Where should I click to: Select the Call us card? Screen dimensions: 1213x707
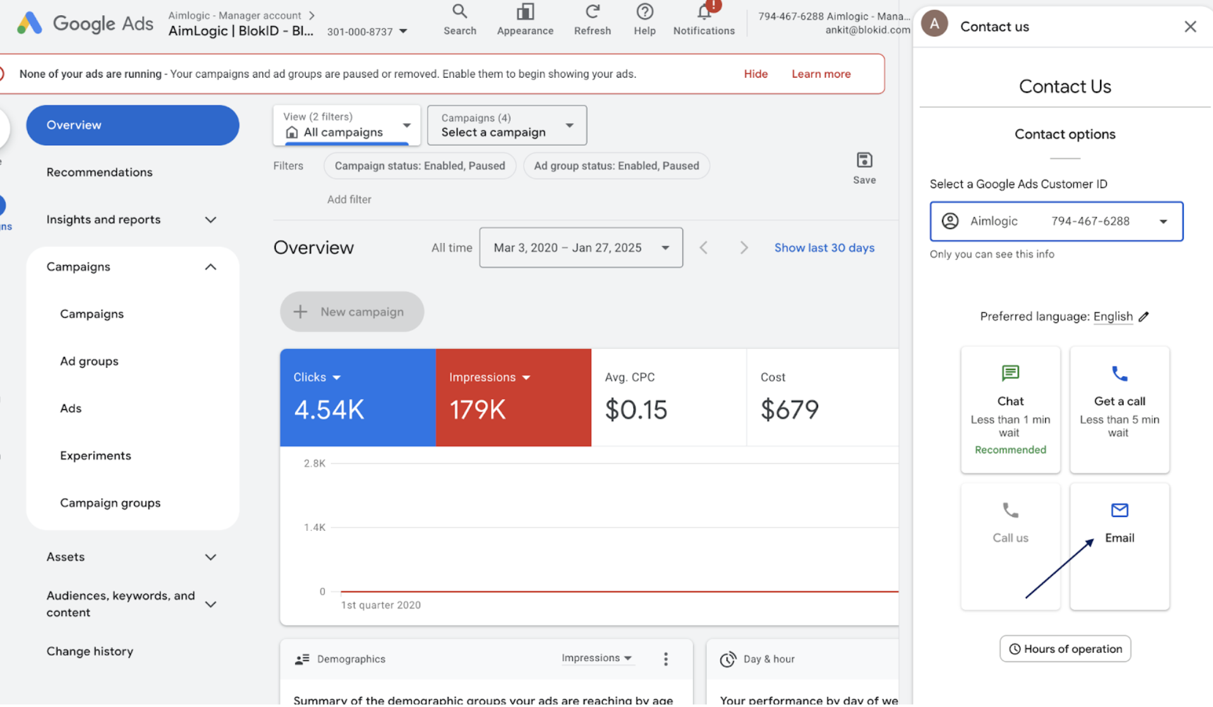point(1010,547)
